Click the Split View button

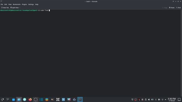(15, 8)
